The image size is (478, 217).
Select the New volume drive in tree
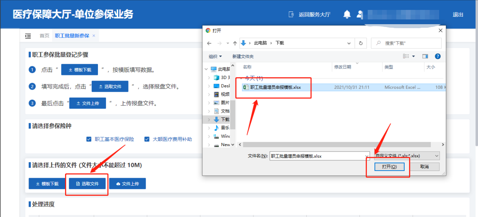[x=222, y=145]
